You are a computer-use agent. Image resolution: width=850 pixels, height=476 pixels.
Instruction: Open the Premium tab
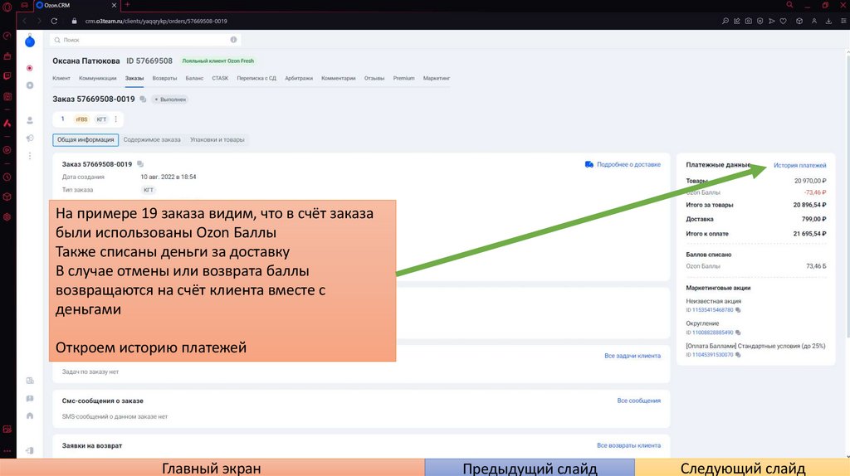click(404, 78)
